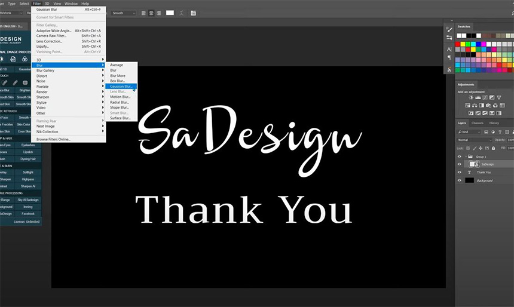Add Curves adjustment
The height and width of the screenshot is (307, 514).
[485, 97]
